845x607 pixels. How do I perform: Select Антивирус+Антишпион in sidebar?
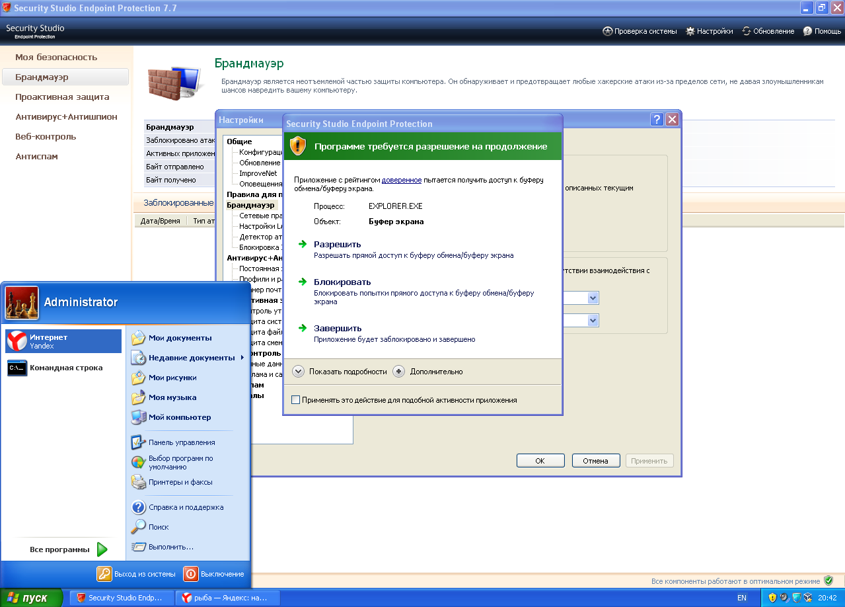[x=66, y=117]
